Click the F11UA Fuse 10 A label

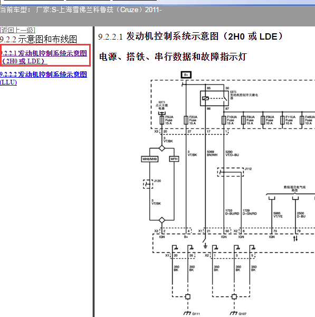coord(290,120)
